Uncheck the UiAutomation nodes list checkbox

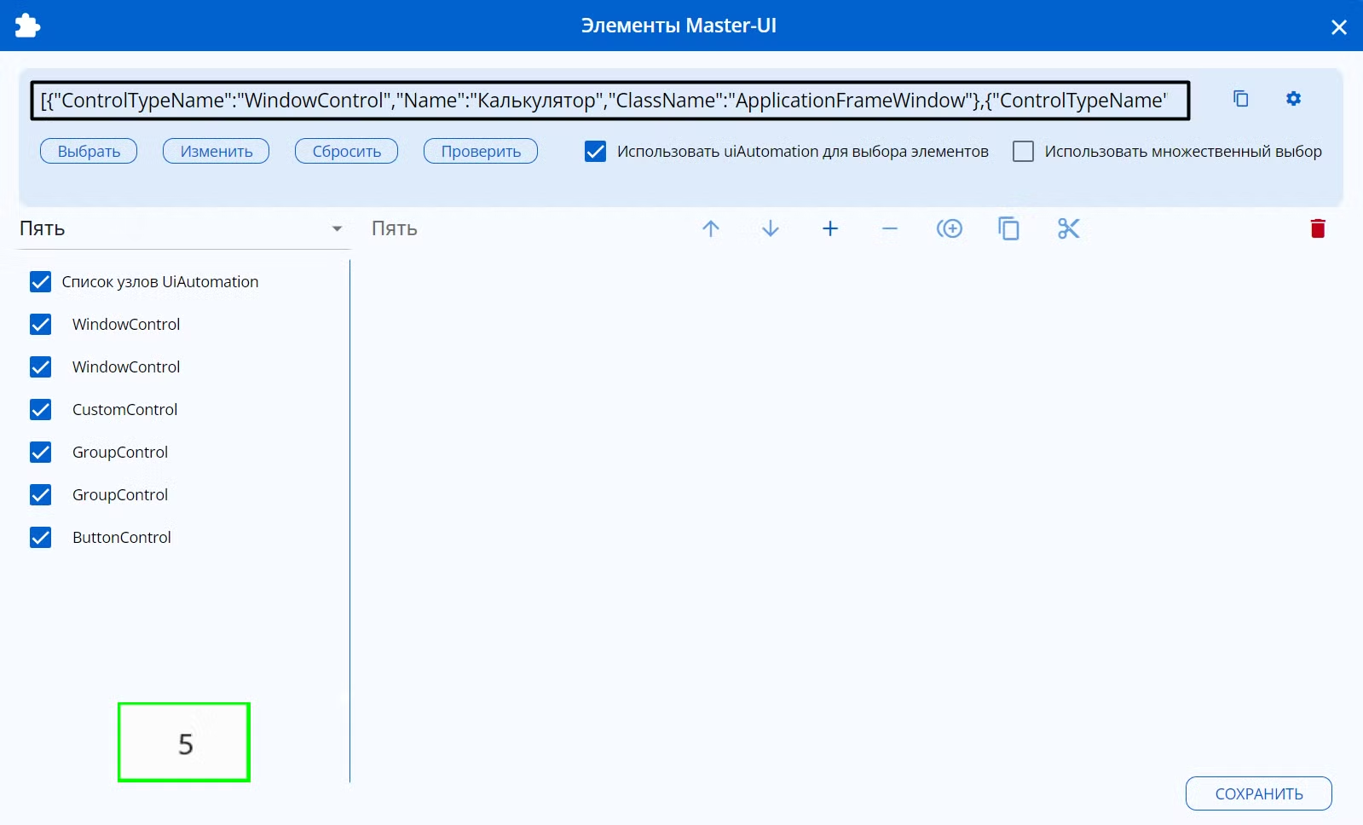click(40, 282)
